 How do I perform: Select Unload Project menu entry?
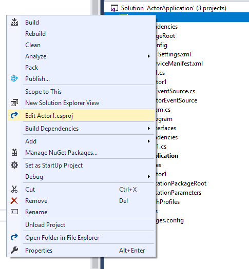click(45, 225)
